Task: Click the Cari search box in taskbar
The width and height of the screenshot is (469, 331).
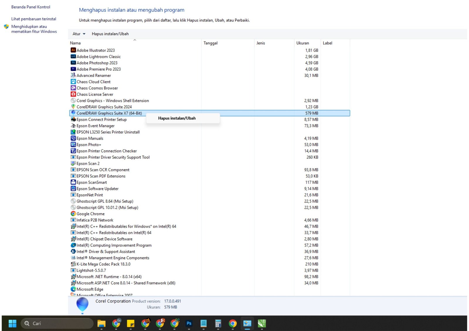Action: [57, 323]
